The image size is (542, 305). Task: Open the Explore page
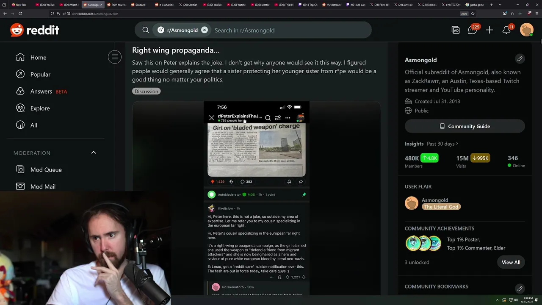click(x=40, y=108)
